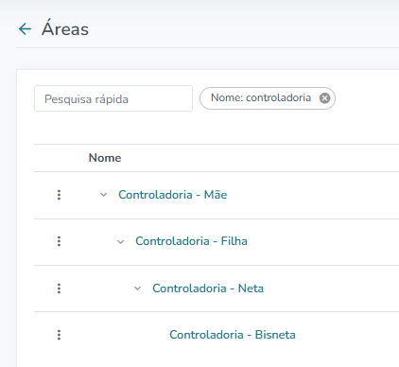Click the Nome column header
Screen dimensions: 399x367
click(105, 158)
